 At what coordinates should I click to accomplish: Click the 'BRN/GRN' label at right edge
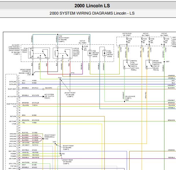(171, 120)
